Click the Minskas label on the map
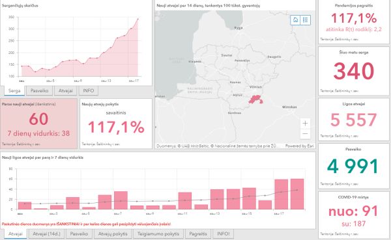This screenshot has height=240, width=391. coord(289,107)
